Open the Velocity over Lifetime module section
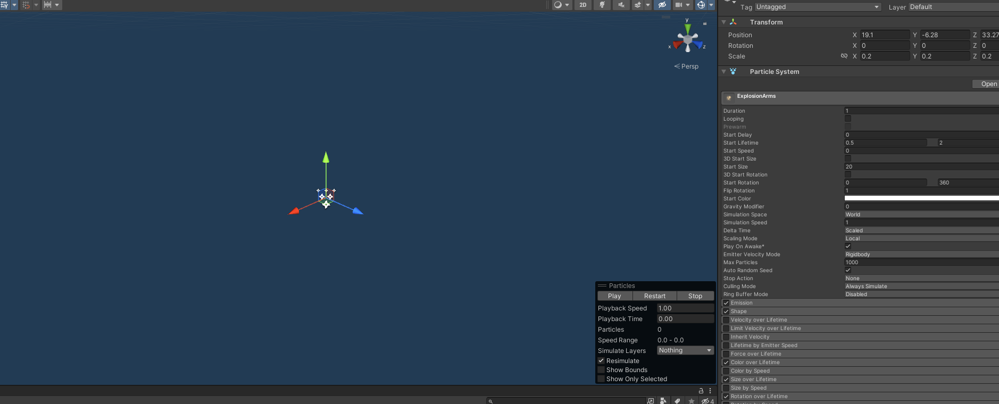Image resolution: width=999 pixels, height=404 pixels. click(x=860, y=320)
